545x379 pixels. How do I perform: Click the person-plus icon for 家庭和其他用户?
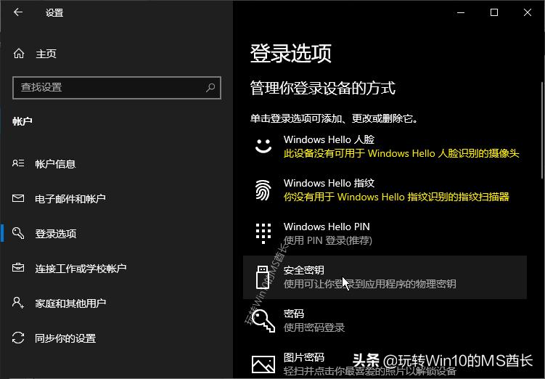click(x=18, y=303)
